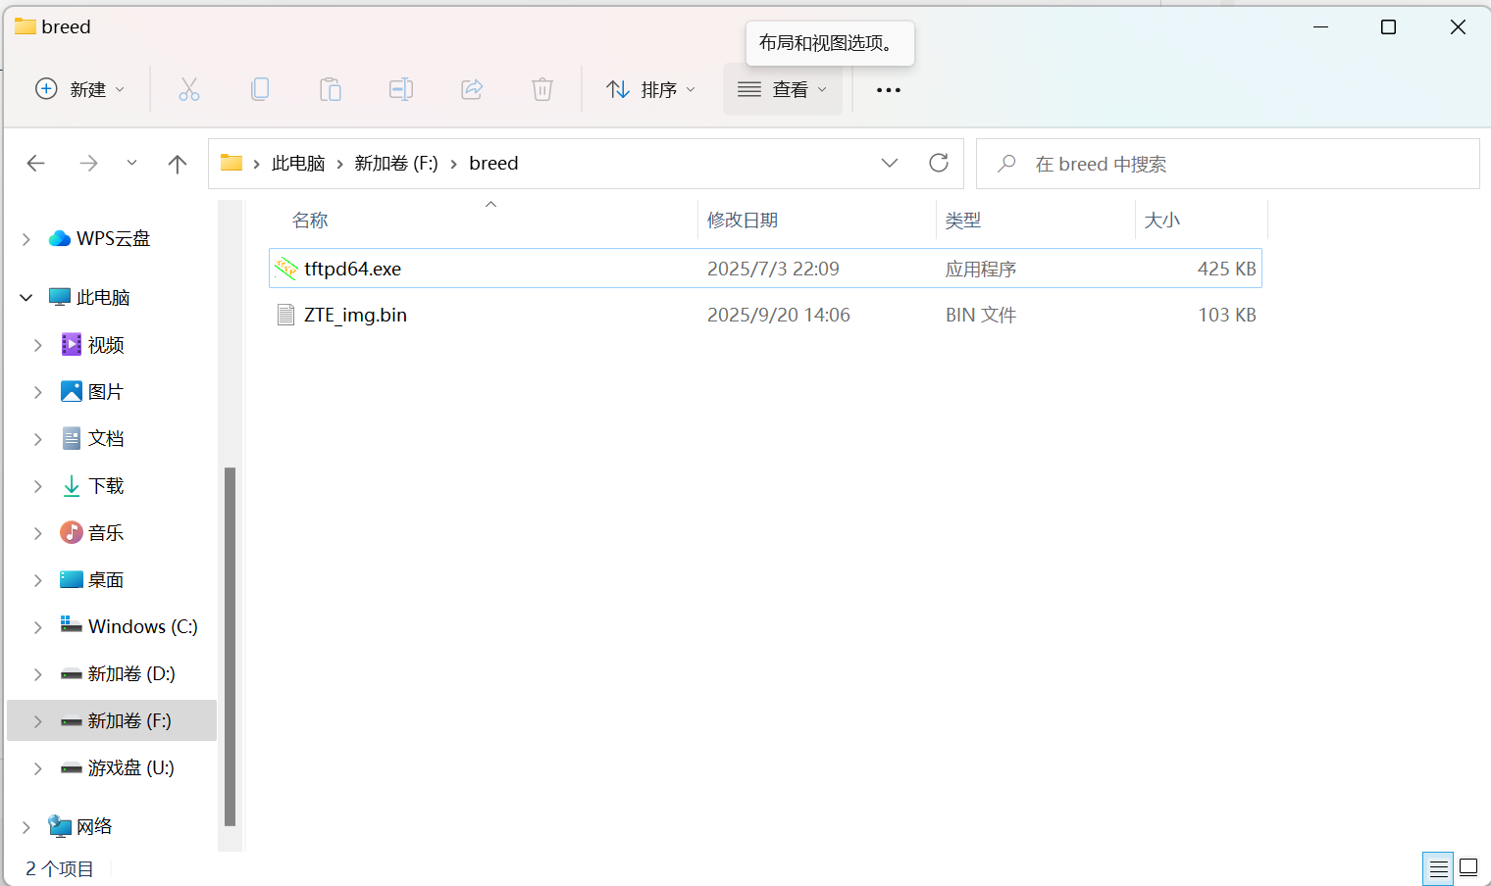Screen dimensions: 1491x886
Task: Click the 下载 downloads arrow icon
Action: [x=72, y=485]
